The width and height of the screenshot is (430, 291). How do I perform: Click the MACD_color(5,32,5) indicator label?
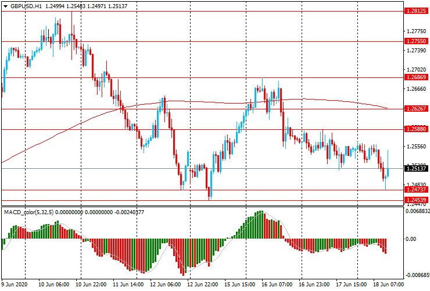click(29, 212)
